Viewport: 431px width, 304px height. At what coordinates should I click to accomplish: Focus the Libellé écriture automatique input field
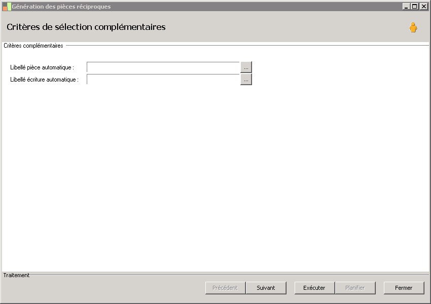[163, 80]
